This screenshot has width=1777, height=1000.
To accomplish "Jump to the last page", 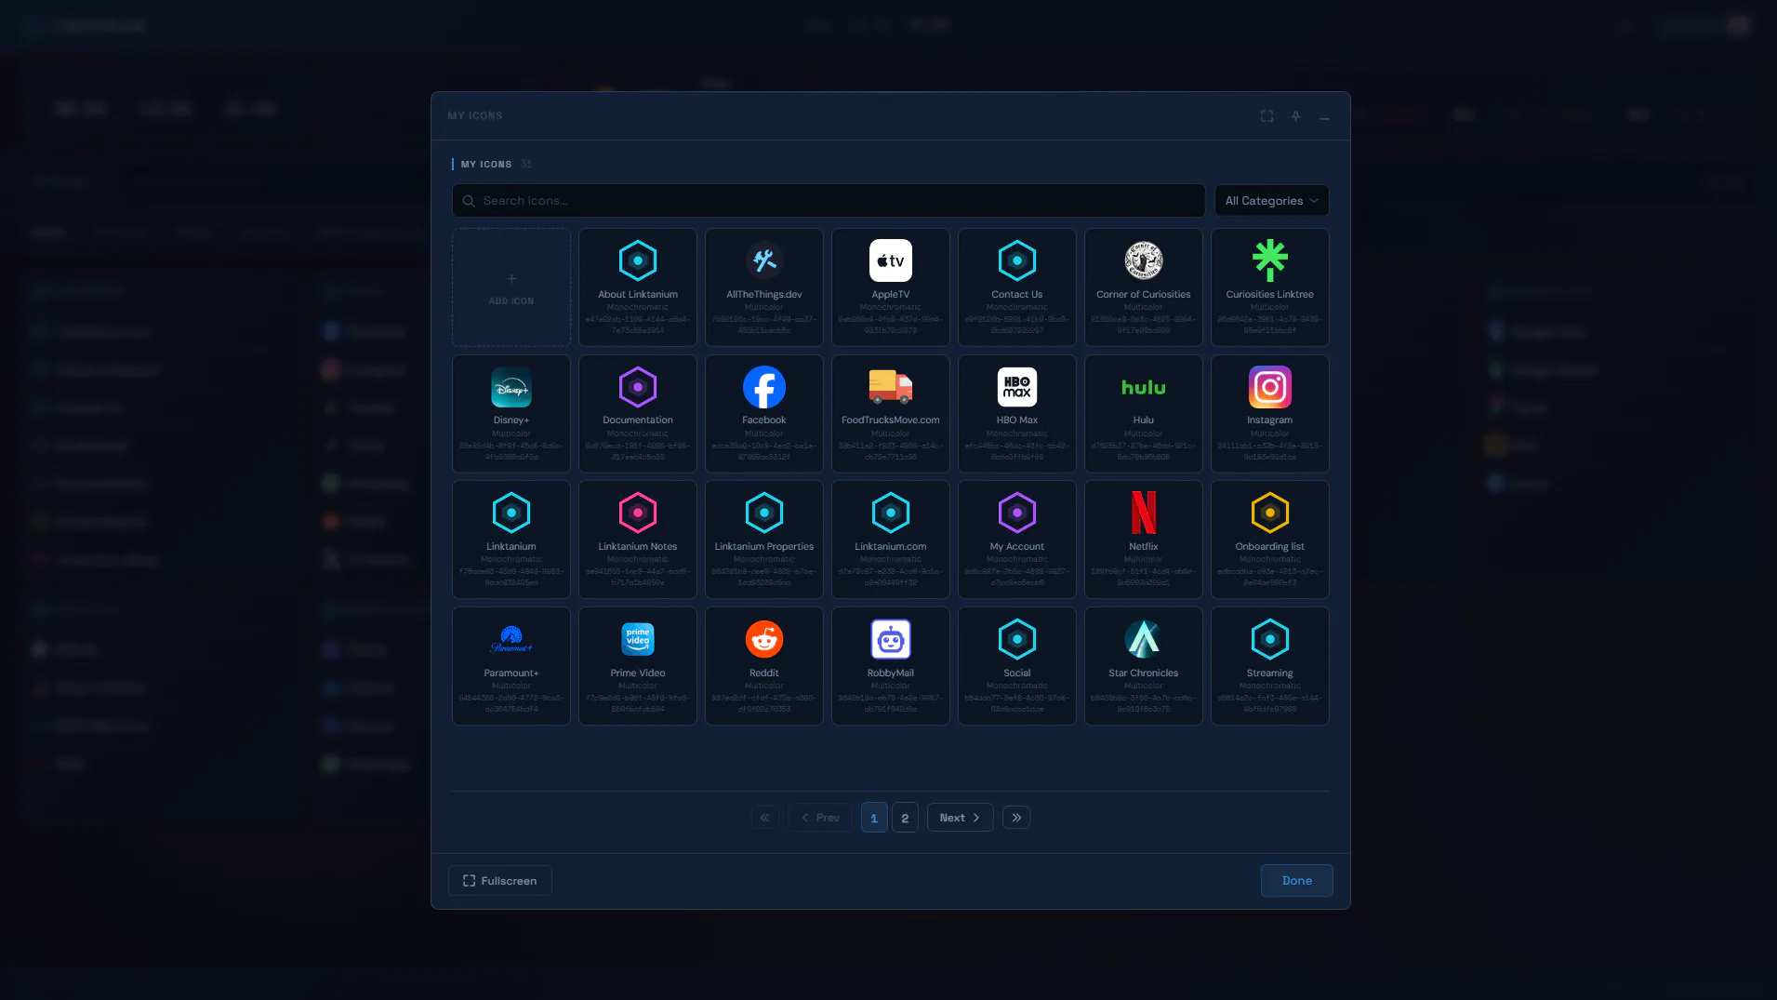I will (x=1016, y=818).
